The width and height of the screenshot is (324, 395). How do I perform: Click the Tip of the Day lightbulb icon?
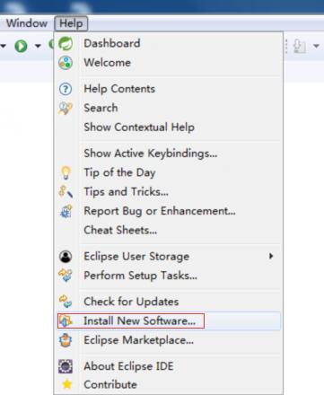66,172
